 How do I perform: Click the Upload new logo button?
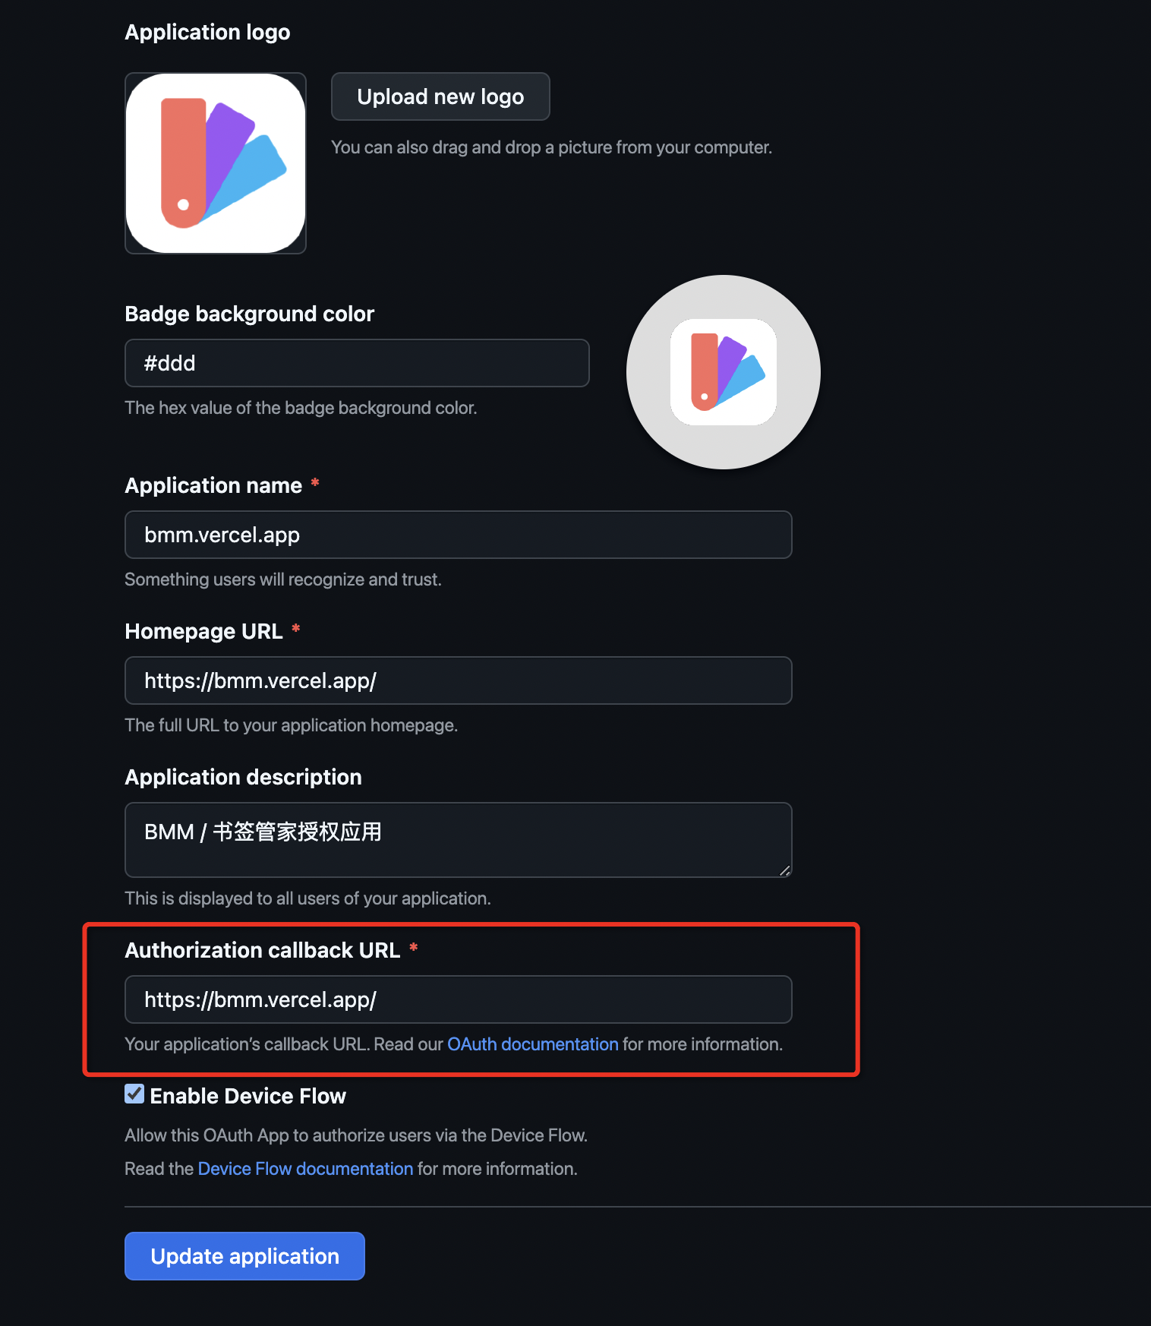(x=440, y=96)
